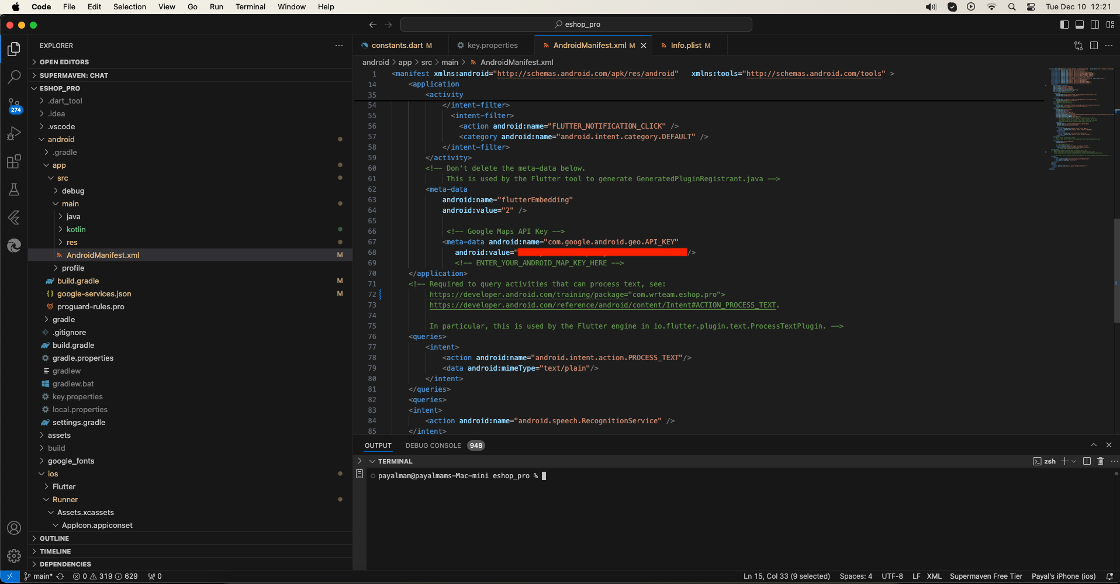Open the Flutter sidebar icon

14,217
